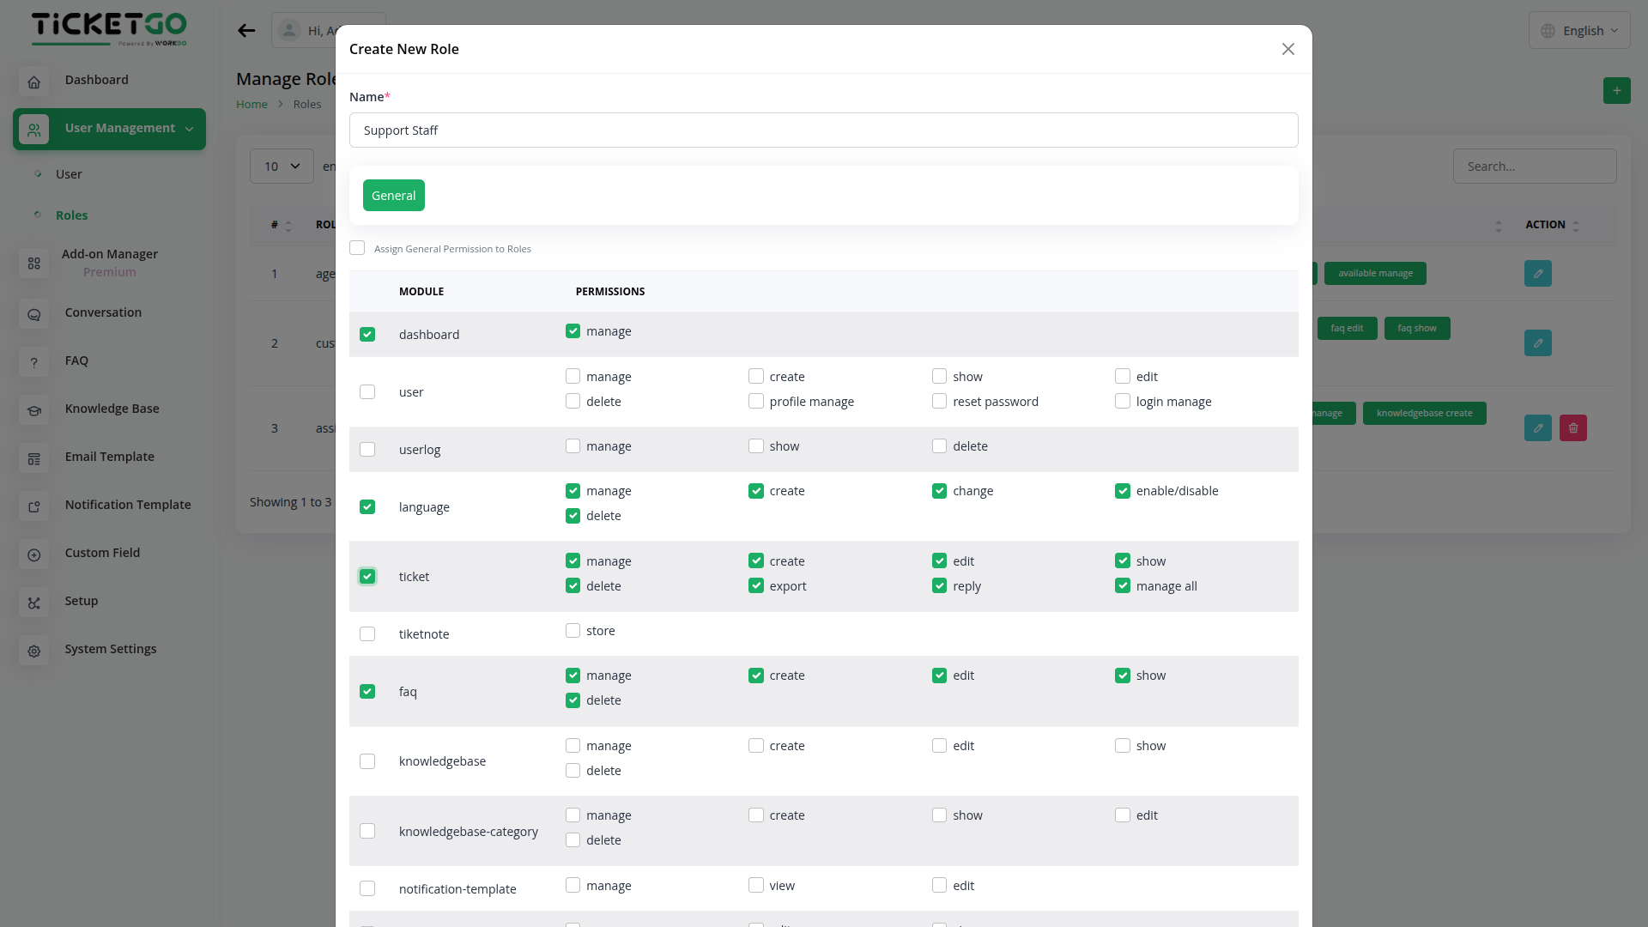
Task: Check user reset password permission
Action: click(x=939, y=401)
